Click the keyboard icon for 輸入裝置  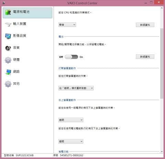coord(8,24)
